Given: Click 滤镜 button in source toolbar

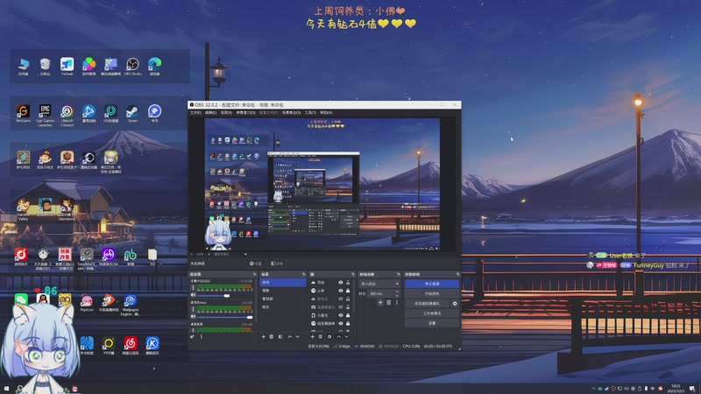Looking at the screenshot, I should (x=277, y=264).
